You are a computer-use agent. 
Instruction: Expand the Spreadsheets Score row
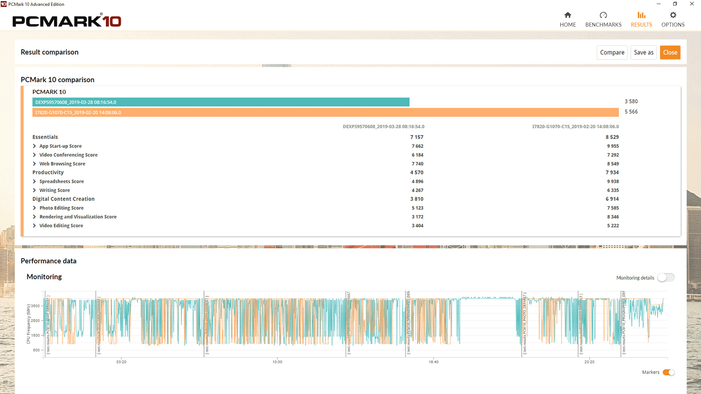point(34,181)
